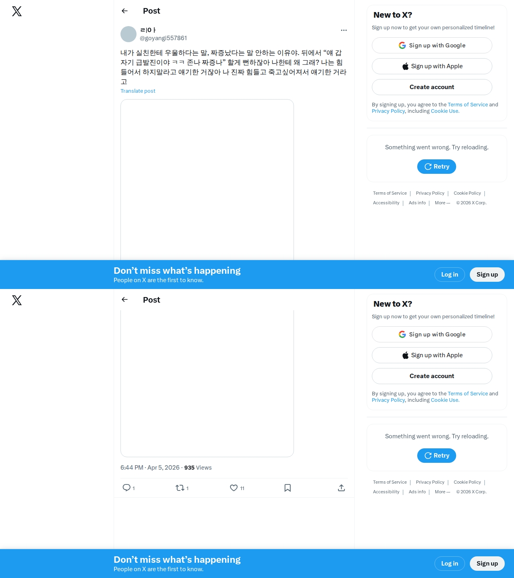Open the three-dot more options on the post
This screenshot has height=578, width=514.
pyautogui.click(x=344, y=30)
